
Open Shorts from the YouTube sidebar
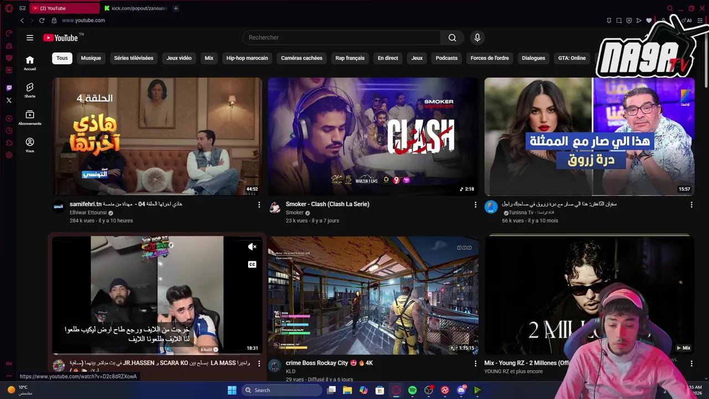30,90
